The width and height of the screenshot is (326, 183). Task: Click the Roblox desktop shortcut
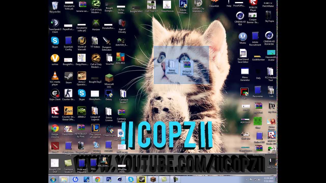[55, 112]
